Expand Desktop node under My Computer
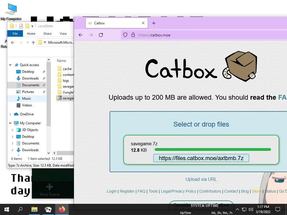The height and width of the screenshot is (215, 287). point(12,137)
